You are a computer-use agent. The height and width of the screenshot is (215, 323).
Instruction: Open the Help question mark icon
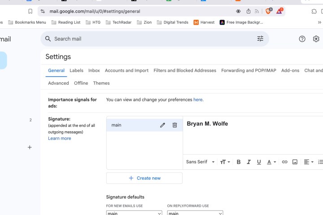302,39
